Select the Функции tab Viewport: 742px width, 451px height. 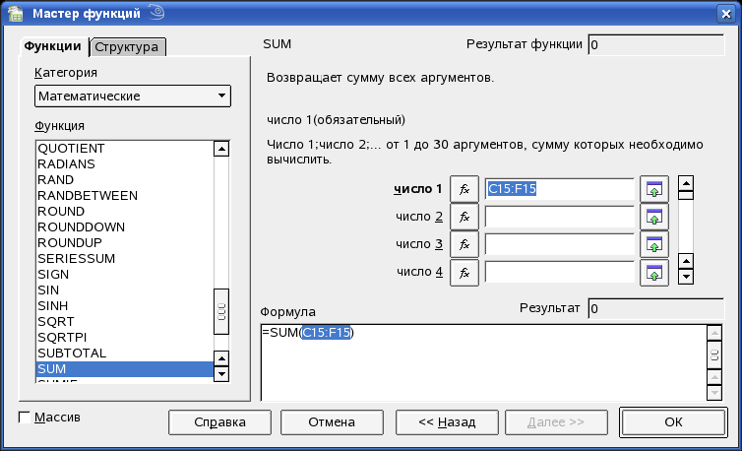53,46
